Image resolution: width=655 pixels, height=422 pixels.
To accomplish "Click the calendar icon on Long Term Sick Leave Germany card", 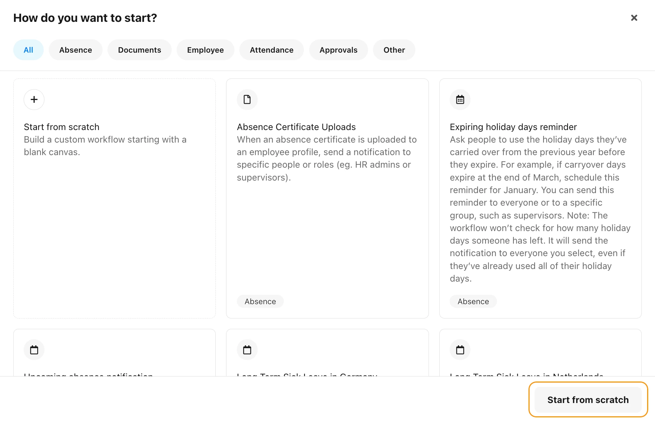I will (247, 350).
